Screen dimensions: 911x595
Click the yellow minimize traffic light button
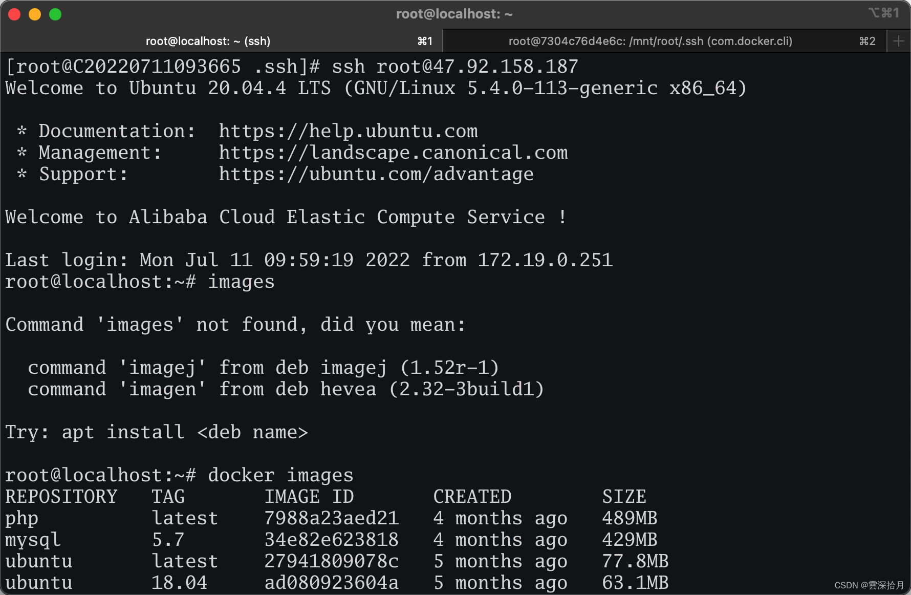[35, 14]
